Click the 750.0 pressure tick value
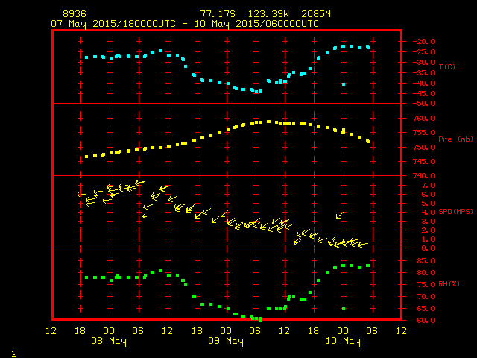The image size is (477, 358). pyautogui.click(x=423, y=148)
